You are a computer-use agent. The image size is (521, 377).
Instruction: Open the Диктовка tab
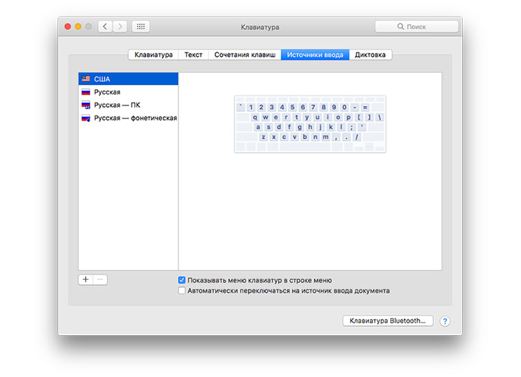tap(370, 55)
